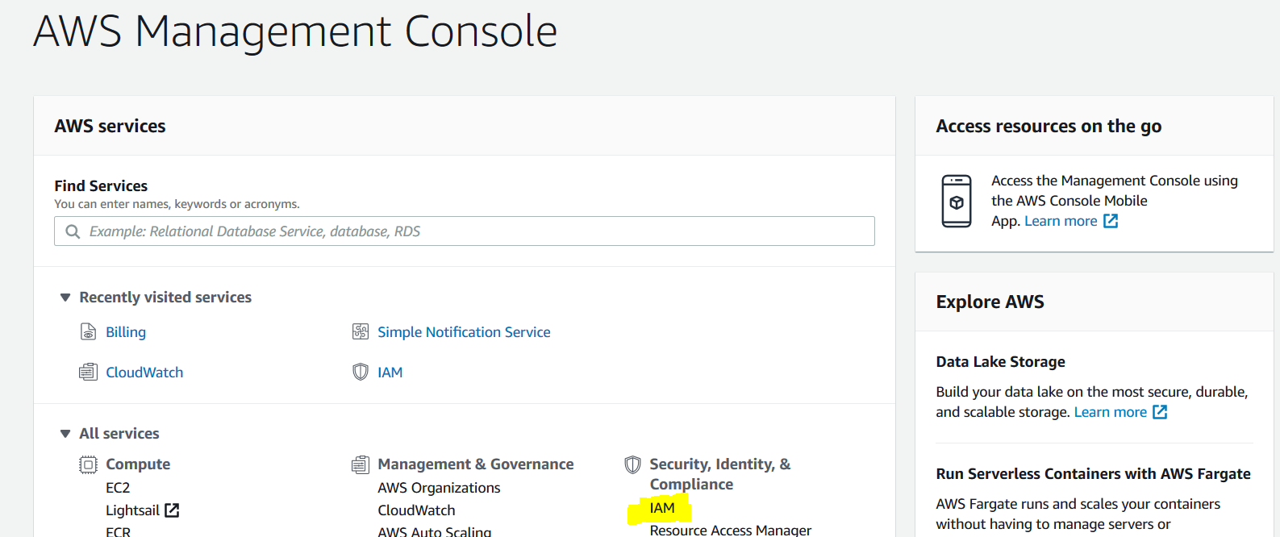Click the Data Lake Storage heading
Image resolution: width=1280 pixels, height=537 pixels.
[1000, 362]
